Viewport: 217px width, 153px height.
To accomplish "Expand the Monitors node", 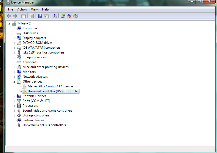I will [x=14, y=72].
